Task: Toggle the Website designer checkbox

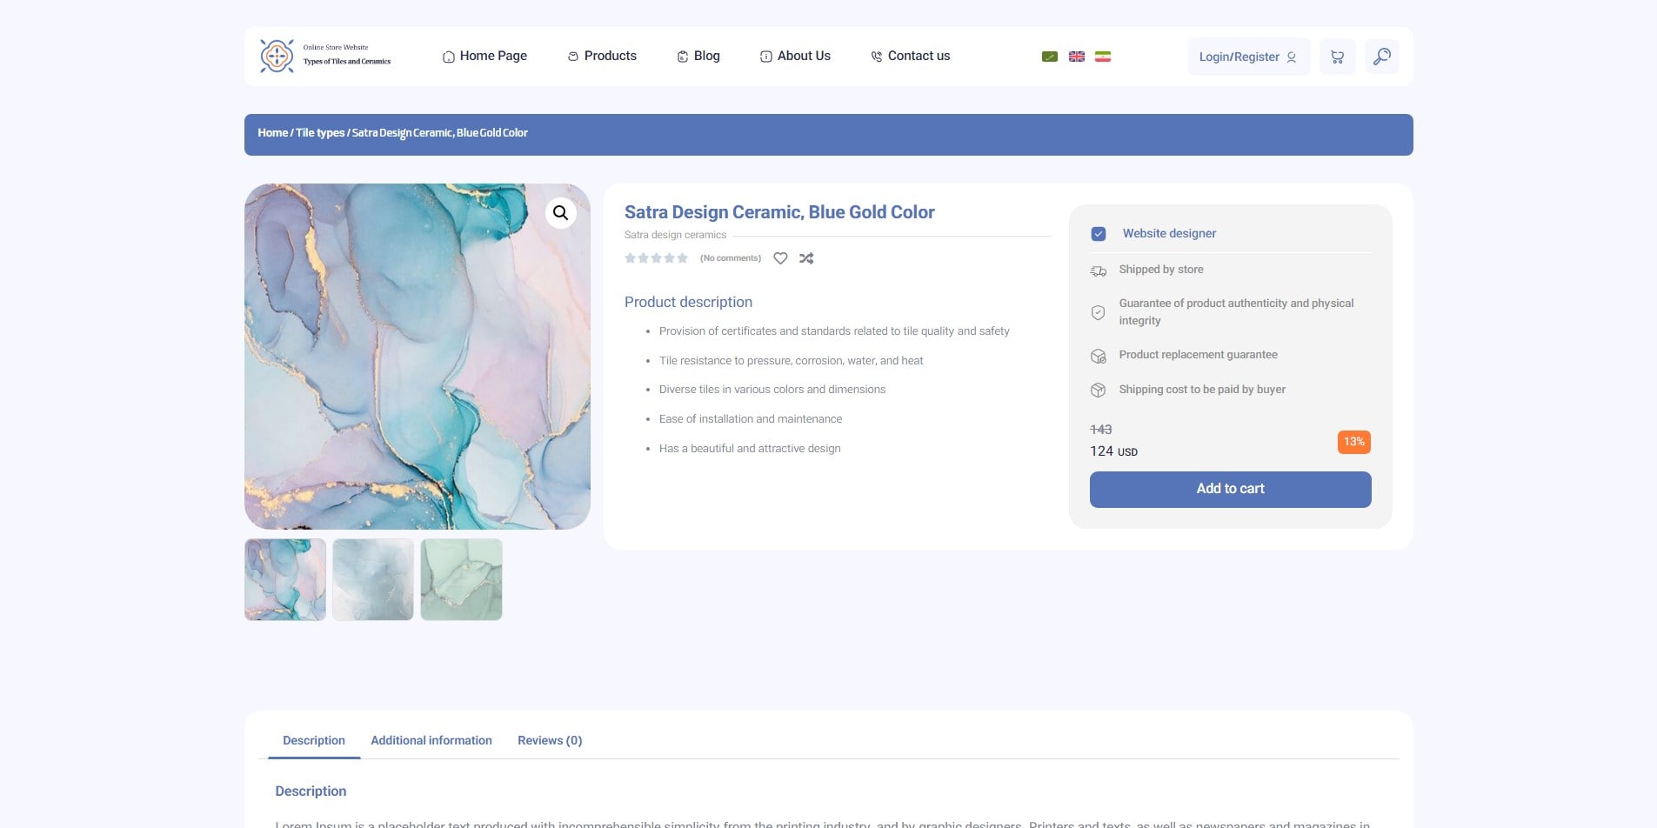Action: (1099, 234)
